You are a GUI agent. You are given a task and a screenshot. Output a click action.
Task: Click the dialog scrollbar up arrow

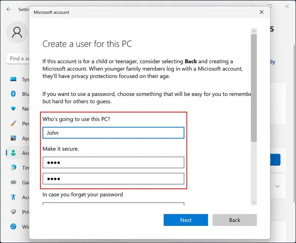(254, 31)
